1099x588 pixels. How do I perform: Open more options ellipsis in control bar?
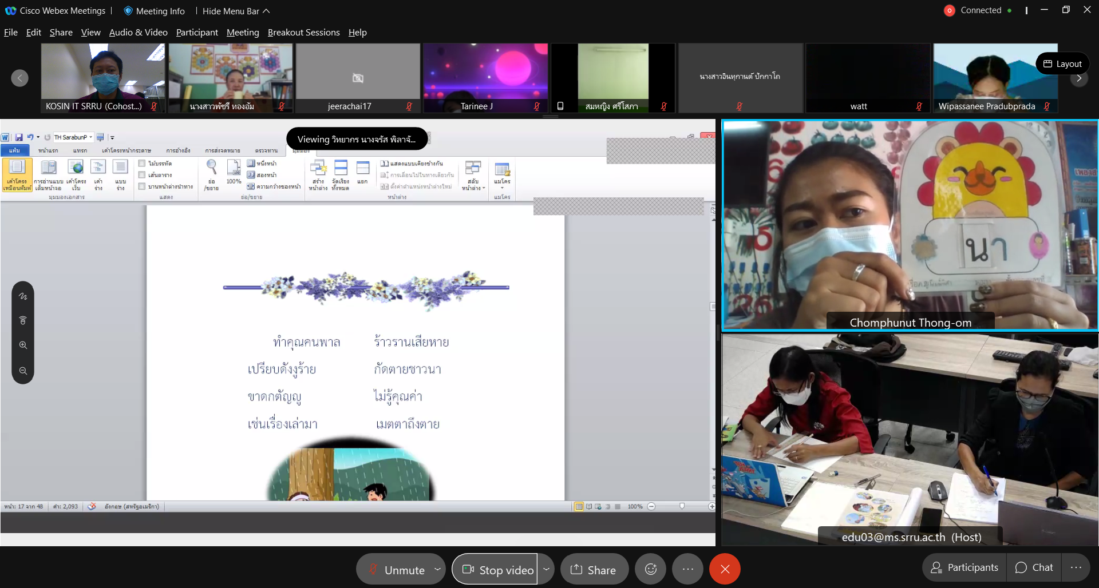[x=687, y=569]
